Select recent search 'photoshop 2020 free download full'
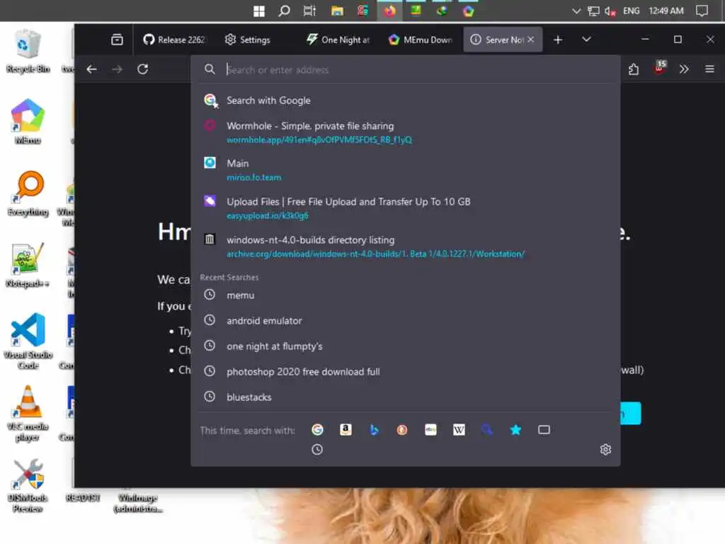The width and height of the screenshot is (725, 544). click(x=406, y=371)
